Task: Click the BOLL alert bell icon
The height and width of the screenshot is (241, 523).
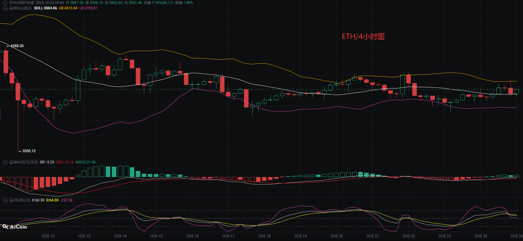Action: [11, 8]
